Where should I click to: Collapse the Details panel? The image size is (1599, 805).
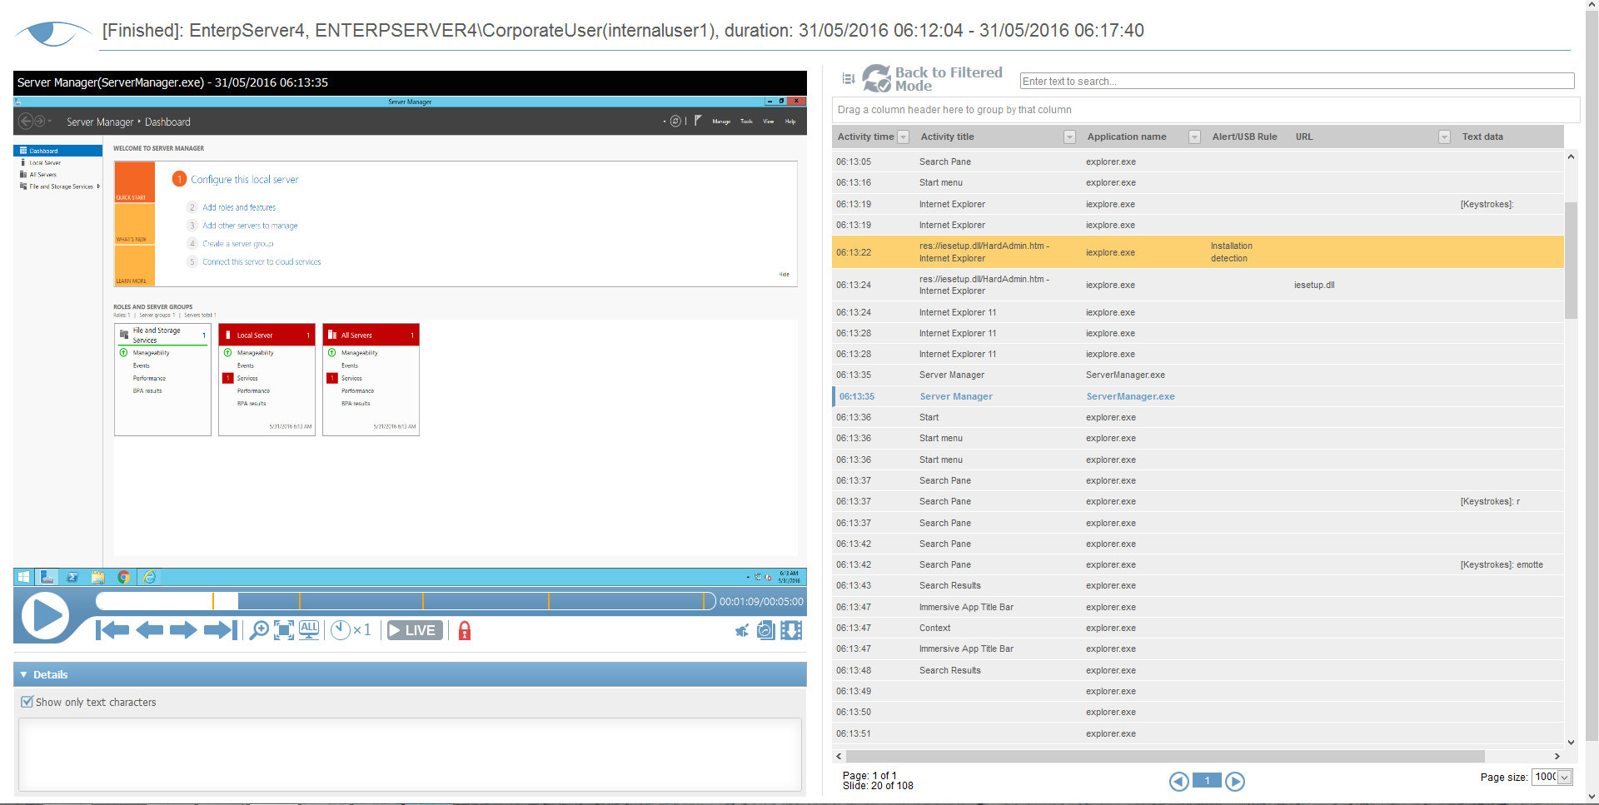23,674
